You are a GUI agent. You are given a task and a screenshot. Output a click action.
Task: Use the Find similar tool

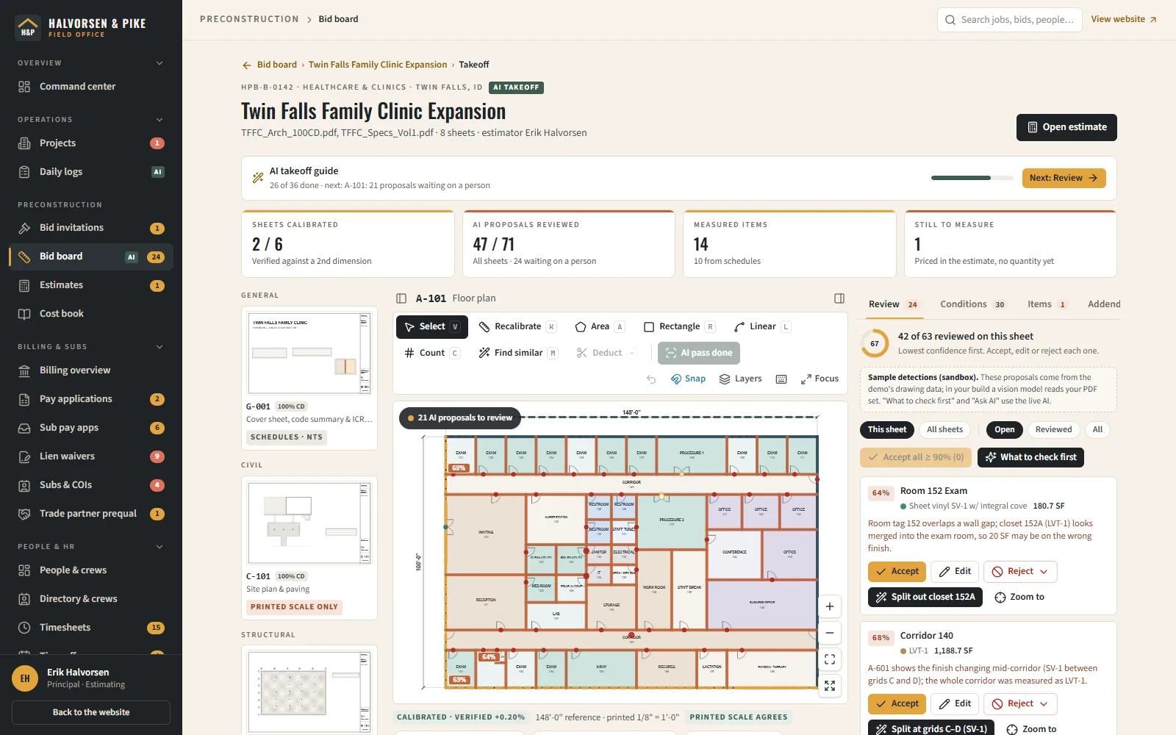click(x=518, y=354)
